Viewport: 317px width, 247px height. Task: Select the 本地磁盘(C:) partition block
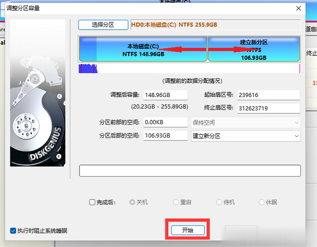tap(143, 49)
